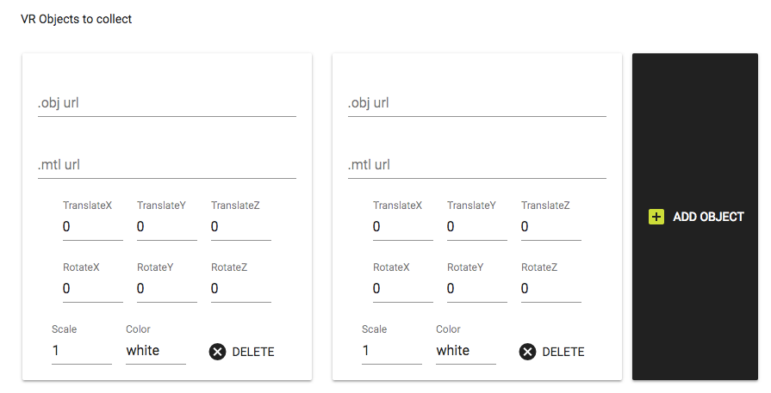Select the RotateZ field in second card

[x=550, y=289]
